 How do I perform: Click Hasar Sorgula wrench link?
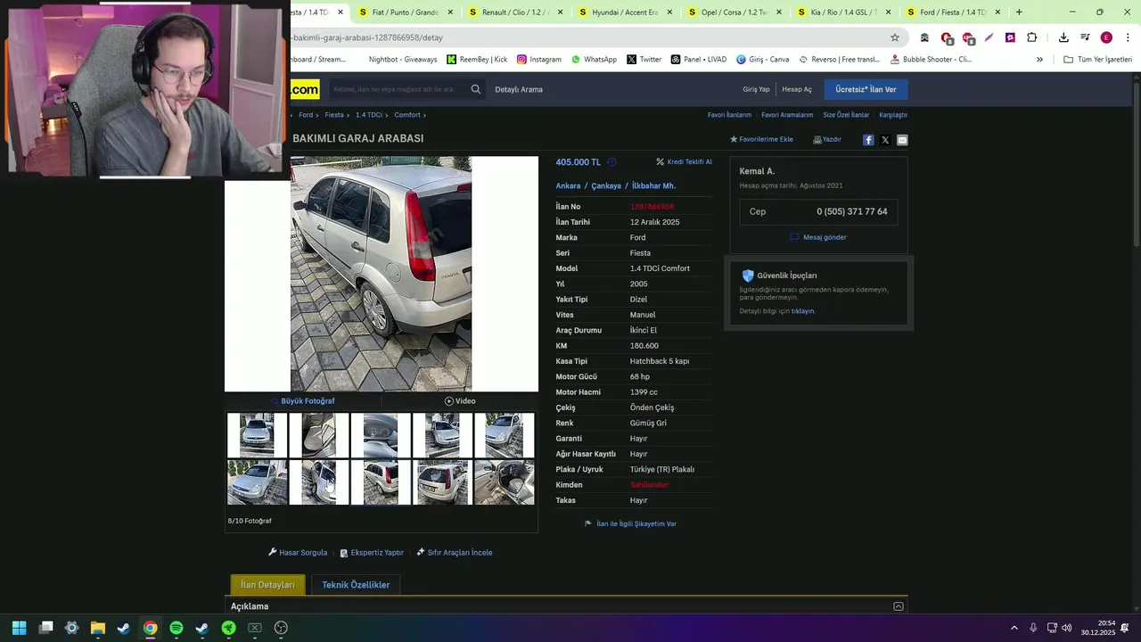pos(298,553)
